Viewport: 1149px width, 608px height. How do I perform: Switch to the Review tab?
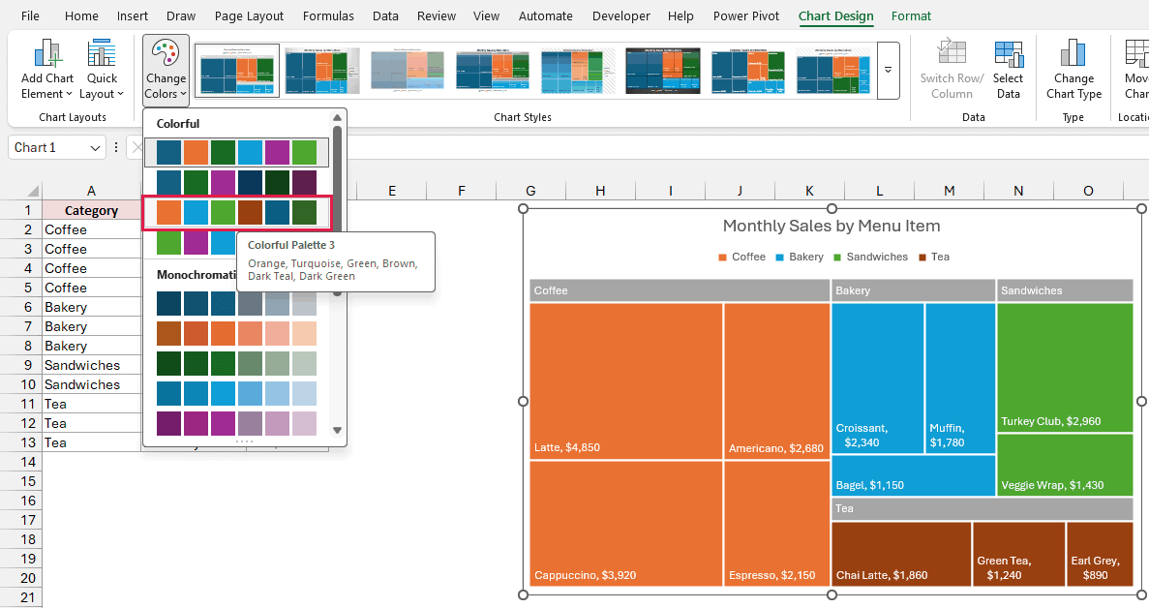(437, 15)
